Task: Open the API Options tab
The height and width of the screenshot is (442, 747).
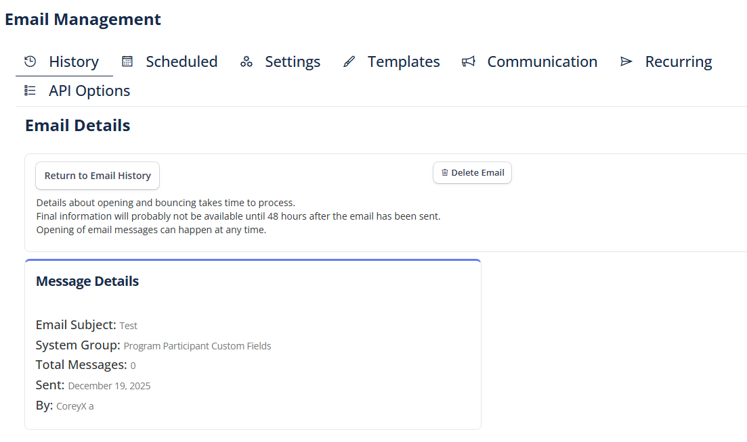Action: click(89, 91)
